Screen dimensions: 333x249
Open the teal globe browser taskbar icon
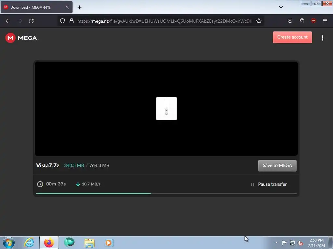[x=69, y=243]
